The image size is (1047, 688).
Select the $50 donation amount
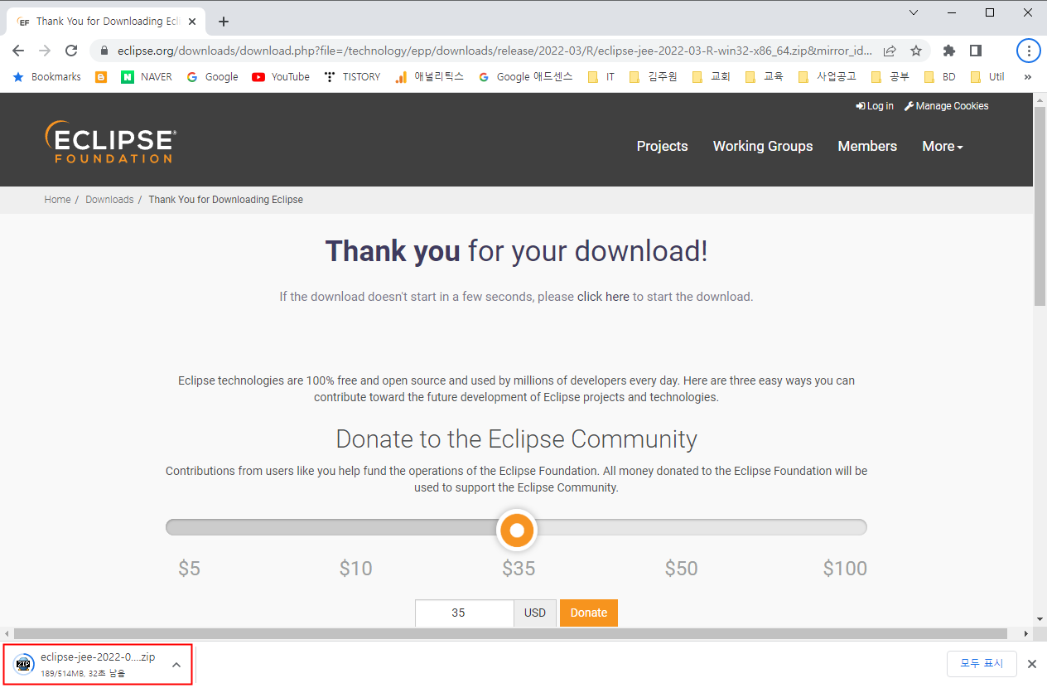[x=682, y=569]
